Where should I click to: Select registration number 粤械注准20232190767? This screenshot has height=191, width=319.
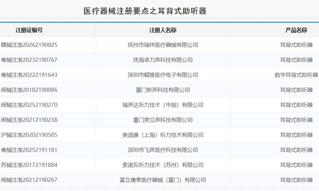click(29, 60)
